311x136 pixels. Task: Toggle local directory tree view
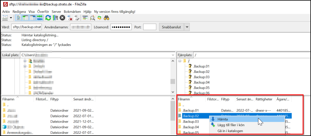tap(26, 18)
